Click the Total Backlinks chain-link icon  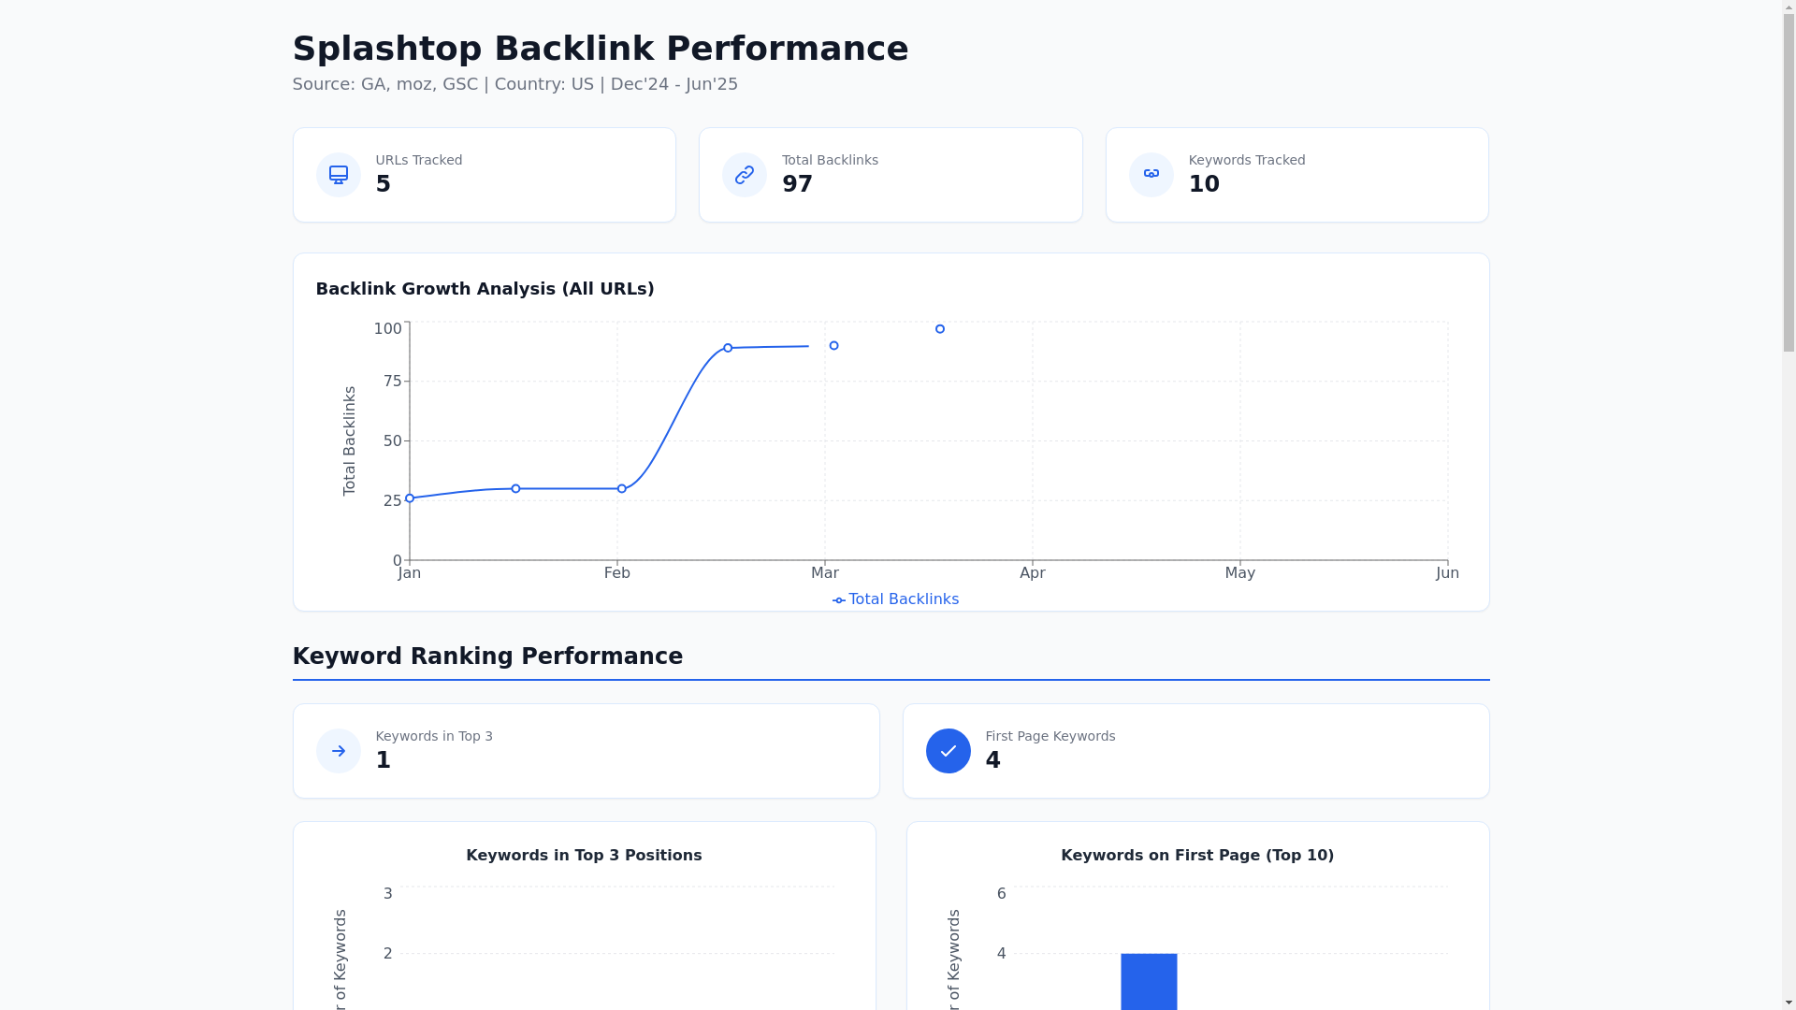point(745,175)
